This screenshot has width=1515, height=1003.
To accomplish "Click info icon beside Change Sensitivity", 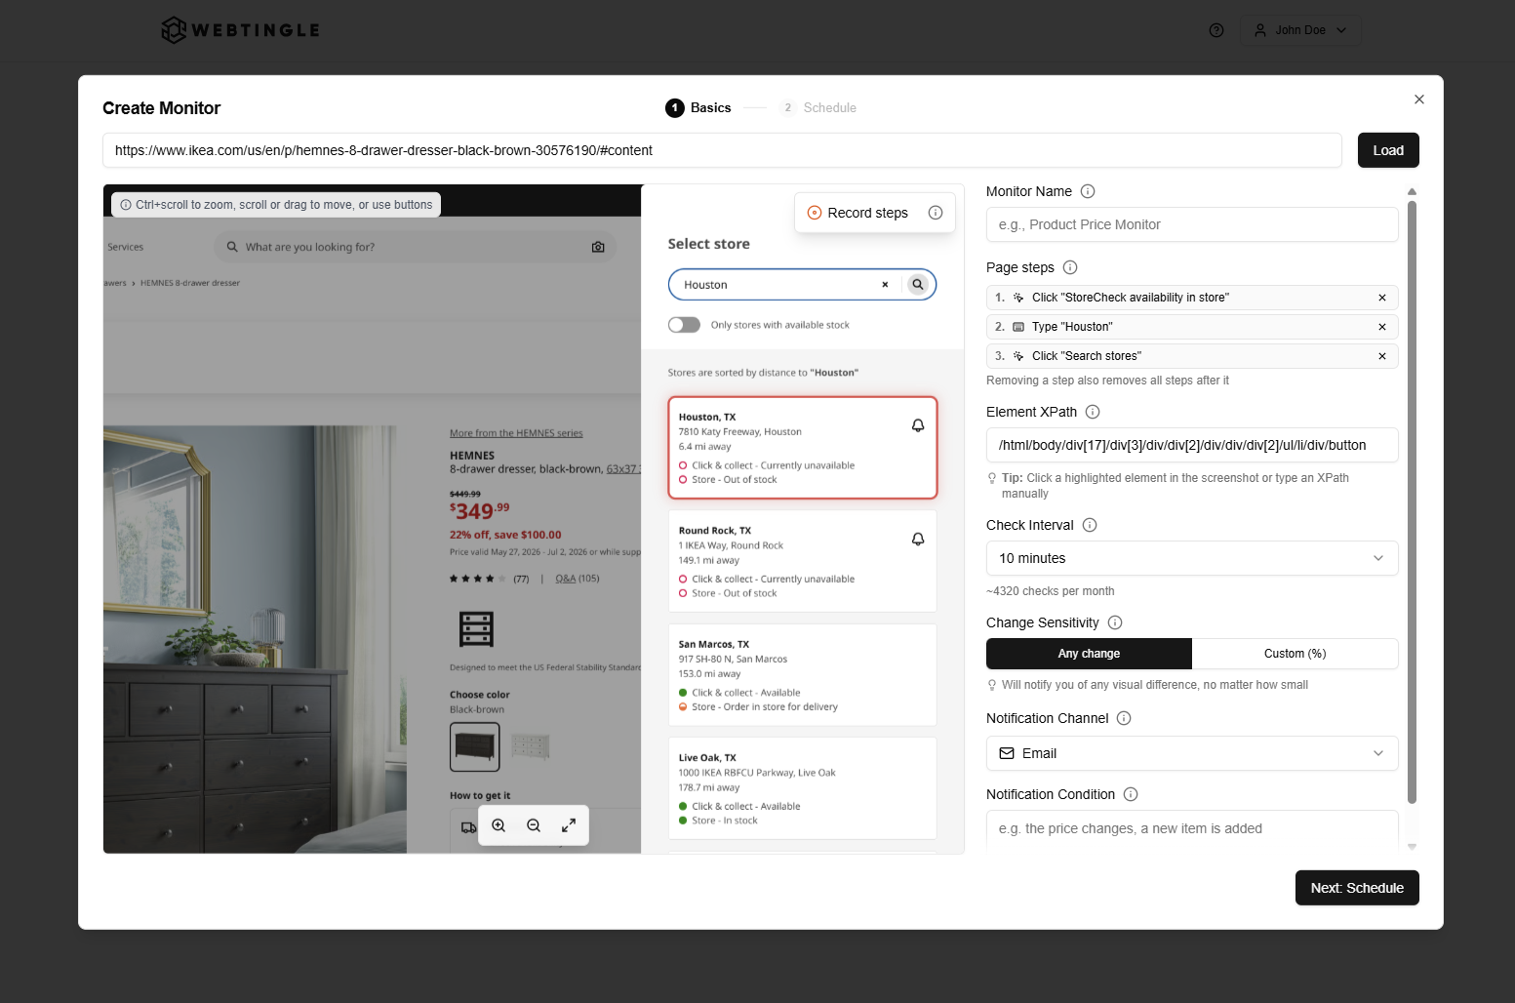I will pos(1115,622).
